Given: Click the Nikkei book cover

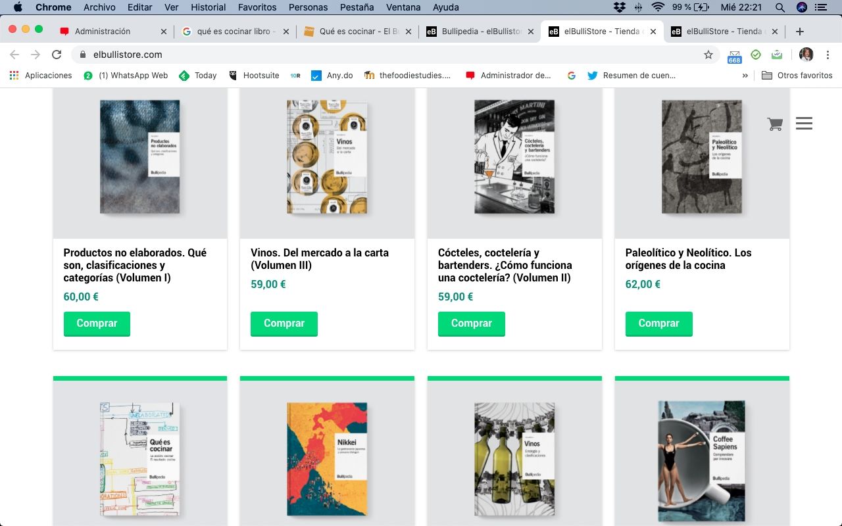Looking at the screenshot, I should click(x=327, y=459).
